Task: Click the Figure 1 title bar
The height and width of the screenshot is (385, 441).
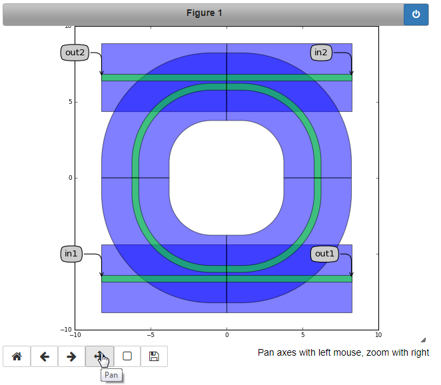Action: pyautogui.click(x=203, y=13)
